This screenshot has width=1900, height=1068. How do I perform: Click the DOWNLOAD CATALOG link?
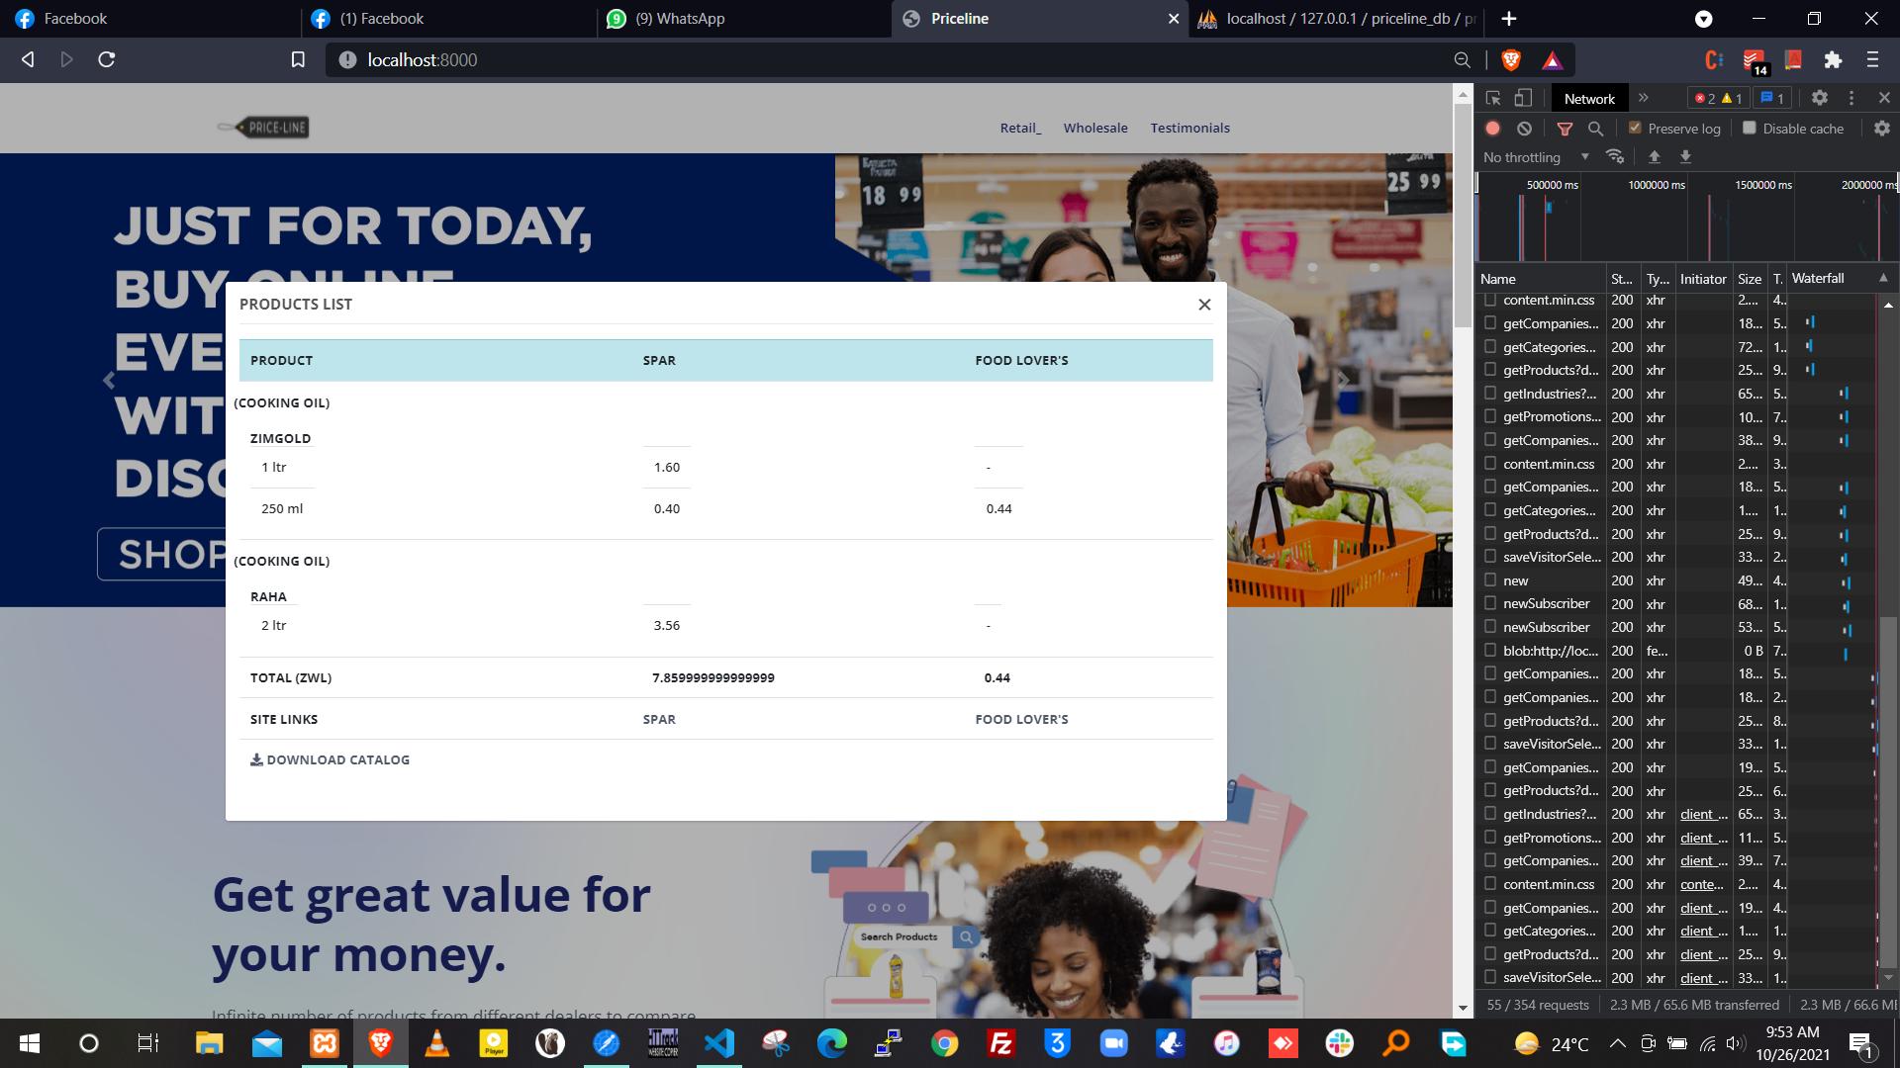(x=330, y=759)
